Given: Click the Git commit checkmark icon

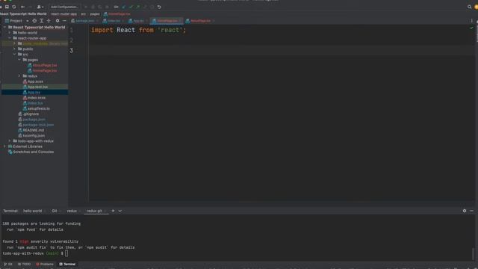Looking at the screenshot, I should (131, 7).
